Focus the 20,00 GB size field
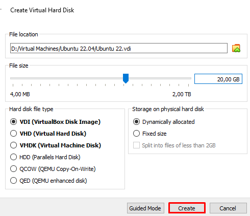Image resolution: width=250 pixels, height=216 pixels. (x=218, y=79)
